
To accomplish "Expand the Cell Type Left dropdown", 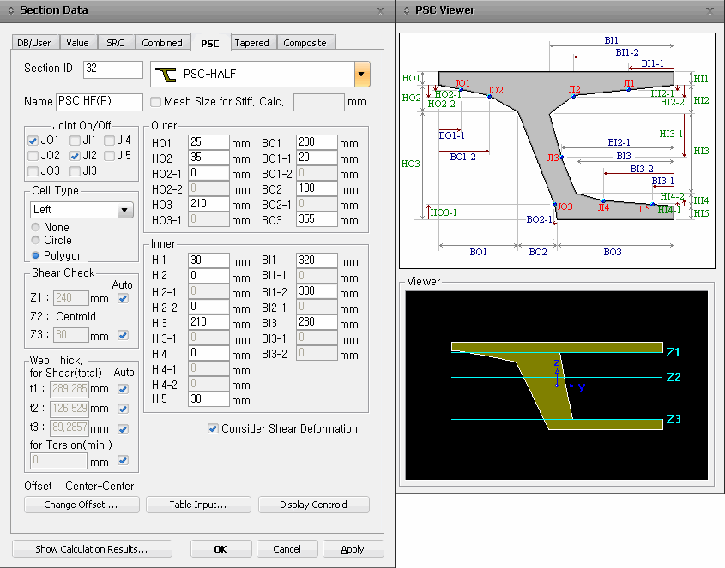I will (125, 210).
